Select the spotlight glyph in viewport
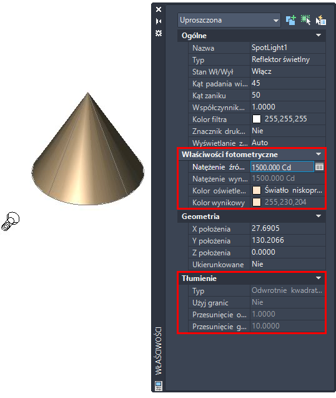This screenshot has width=336, height=398. point(11,222)
